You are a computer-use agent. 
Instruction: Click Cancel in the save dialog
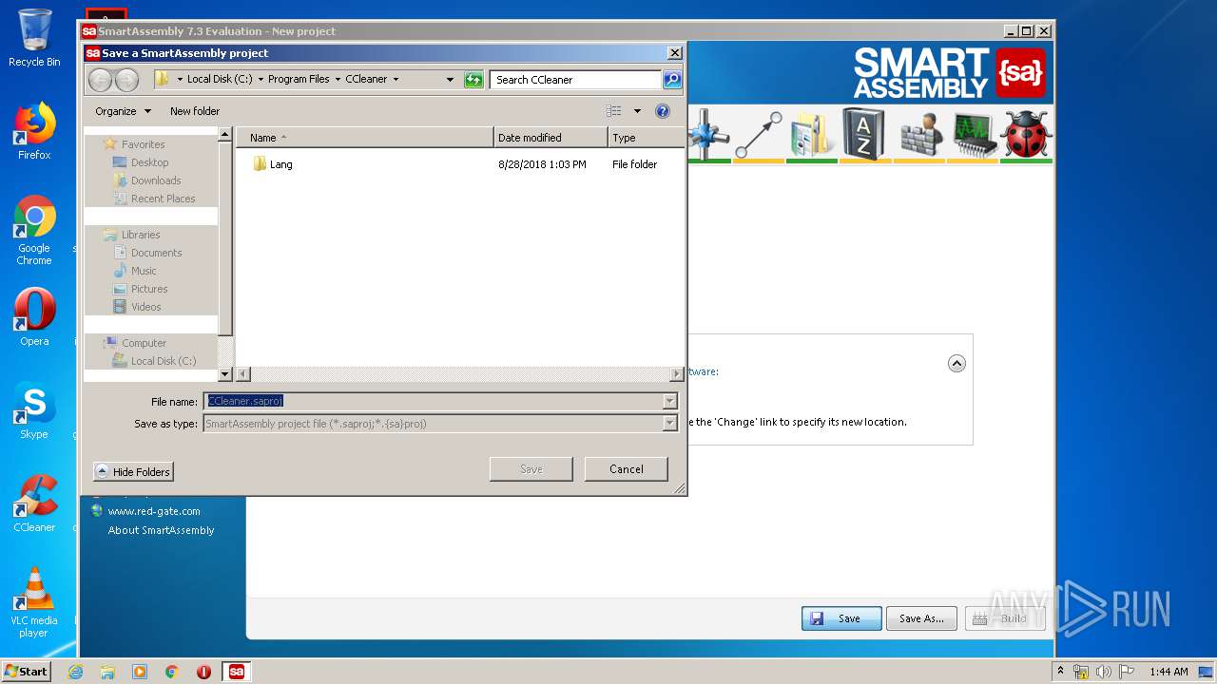[627, 469]
